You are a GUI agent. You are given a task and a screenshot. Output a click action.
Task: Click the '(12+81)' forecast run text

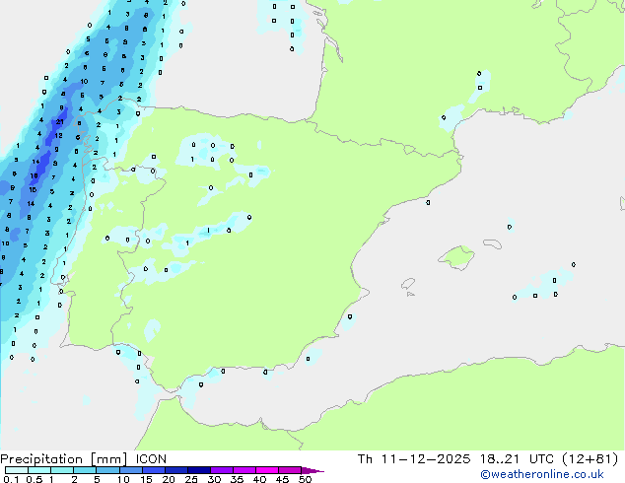click(590, 459)
